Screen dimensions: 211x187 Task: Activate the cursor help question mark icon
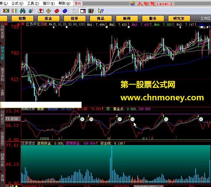click(x=101, y=11)
